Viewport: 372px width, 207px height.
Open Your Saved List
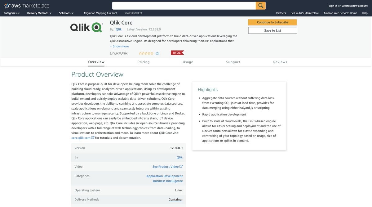tap(134, 13)
